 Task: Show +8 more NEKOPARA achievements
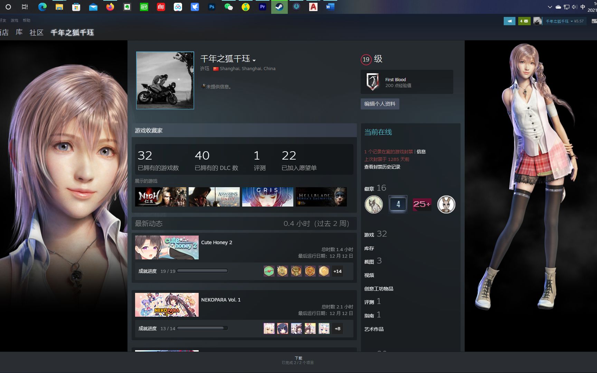click(338, 328)
